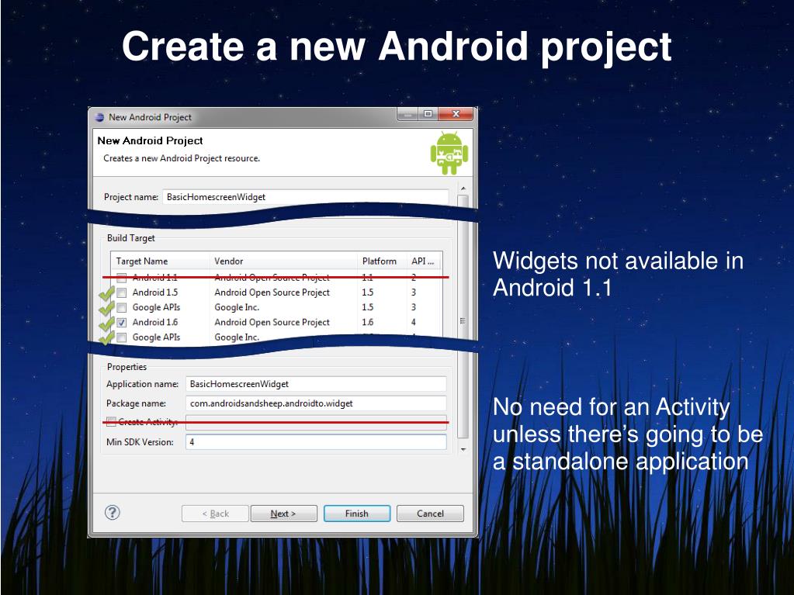
Task: Click into the Project name field
Action: 305,197
